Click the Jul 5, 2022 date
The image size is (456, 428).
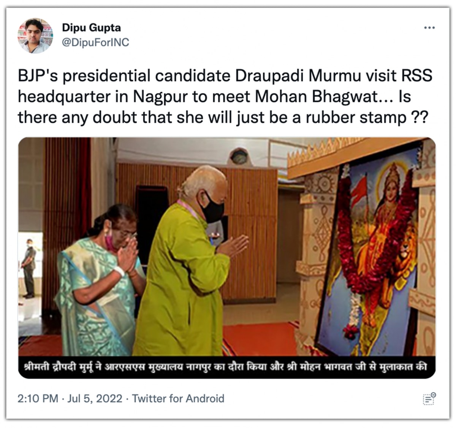tap(95, 398)
